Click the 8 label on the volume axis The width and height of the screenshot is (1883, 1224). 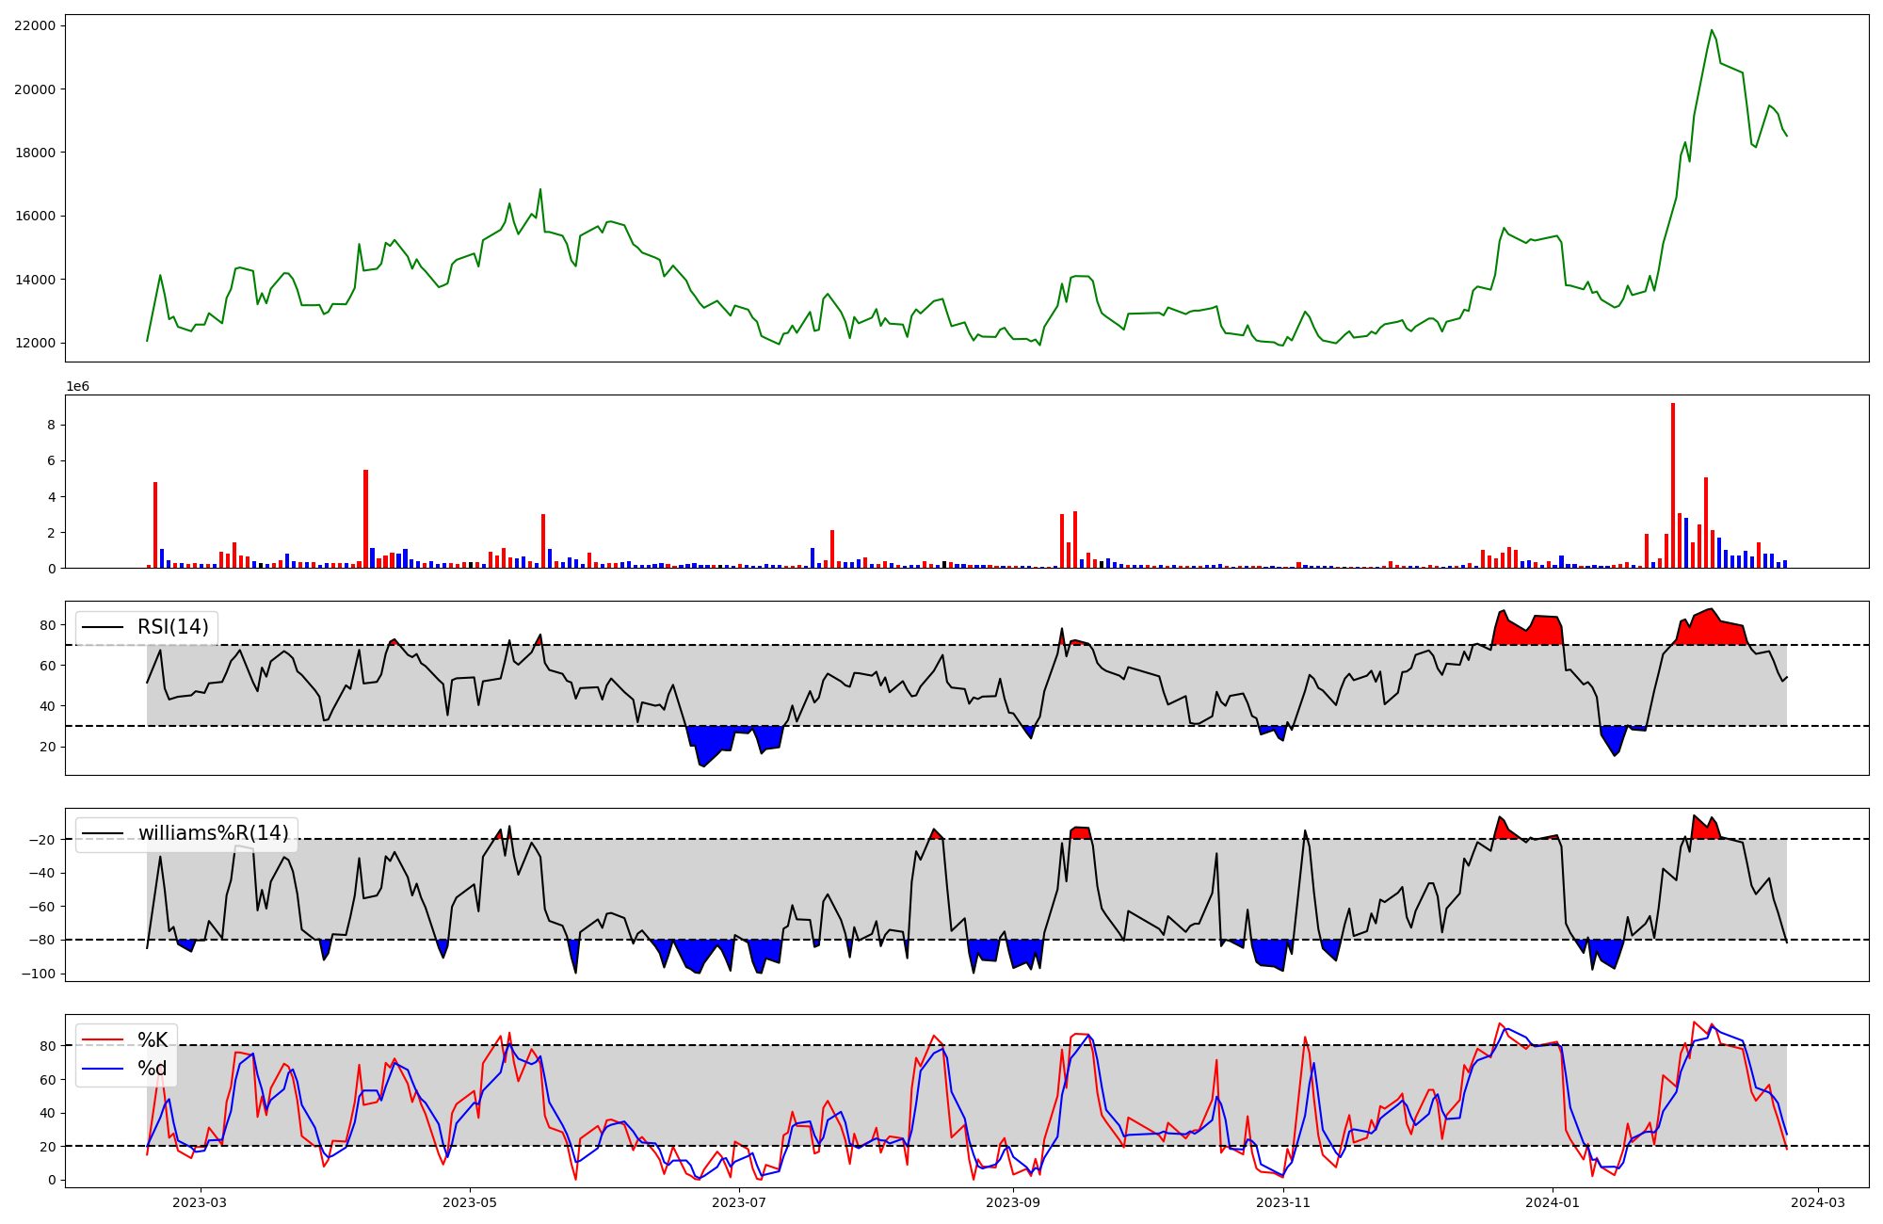coord(51,426)
